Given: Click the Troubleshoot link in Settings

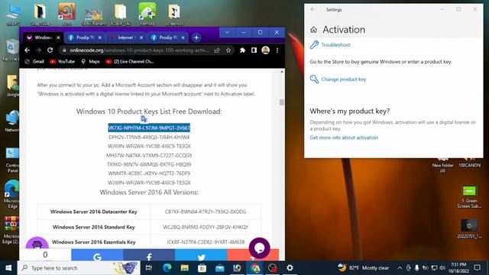Looking at the screenshot, I should pyautogui.click(x=336, y=45).
